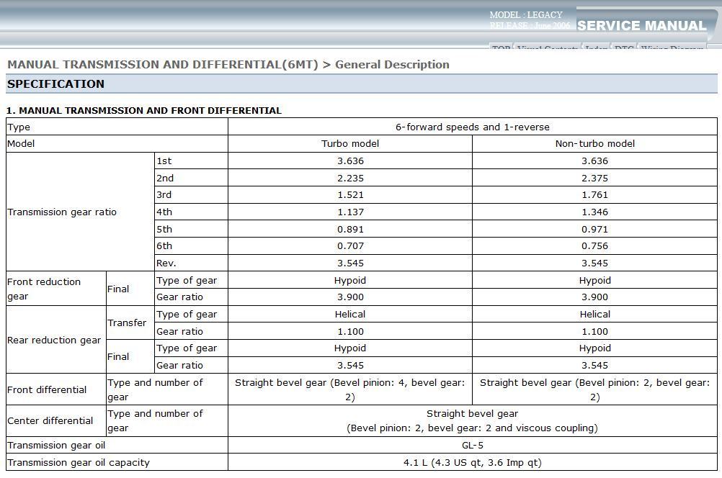Click the Non-turbo 5th gear ratio 0.971
The width and height of the screenshot is (722, 478).
point(594,229)
